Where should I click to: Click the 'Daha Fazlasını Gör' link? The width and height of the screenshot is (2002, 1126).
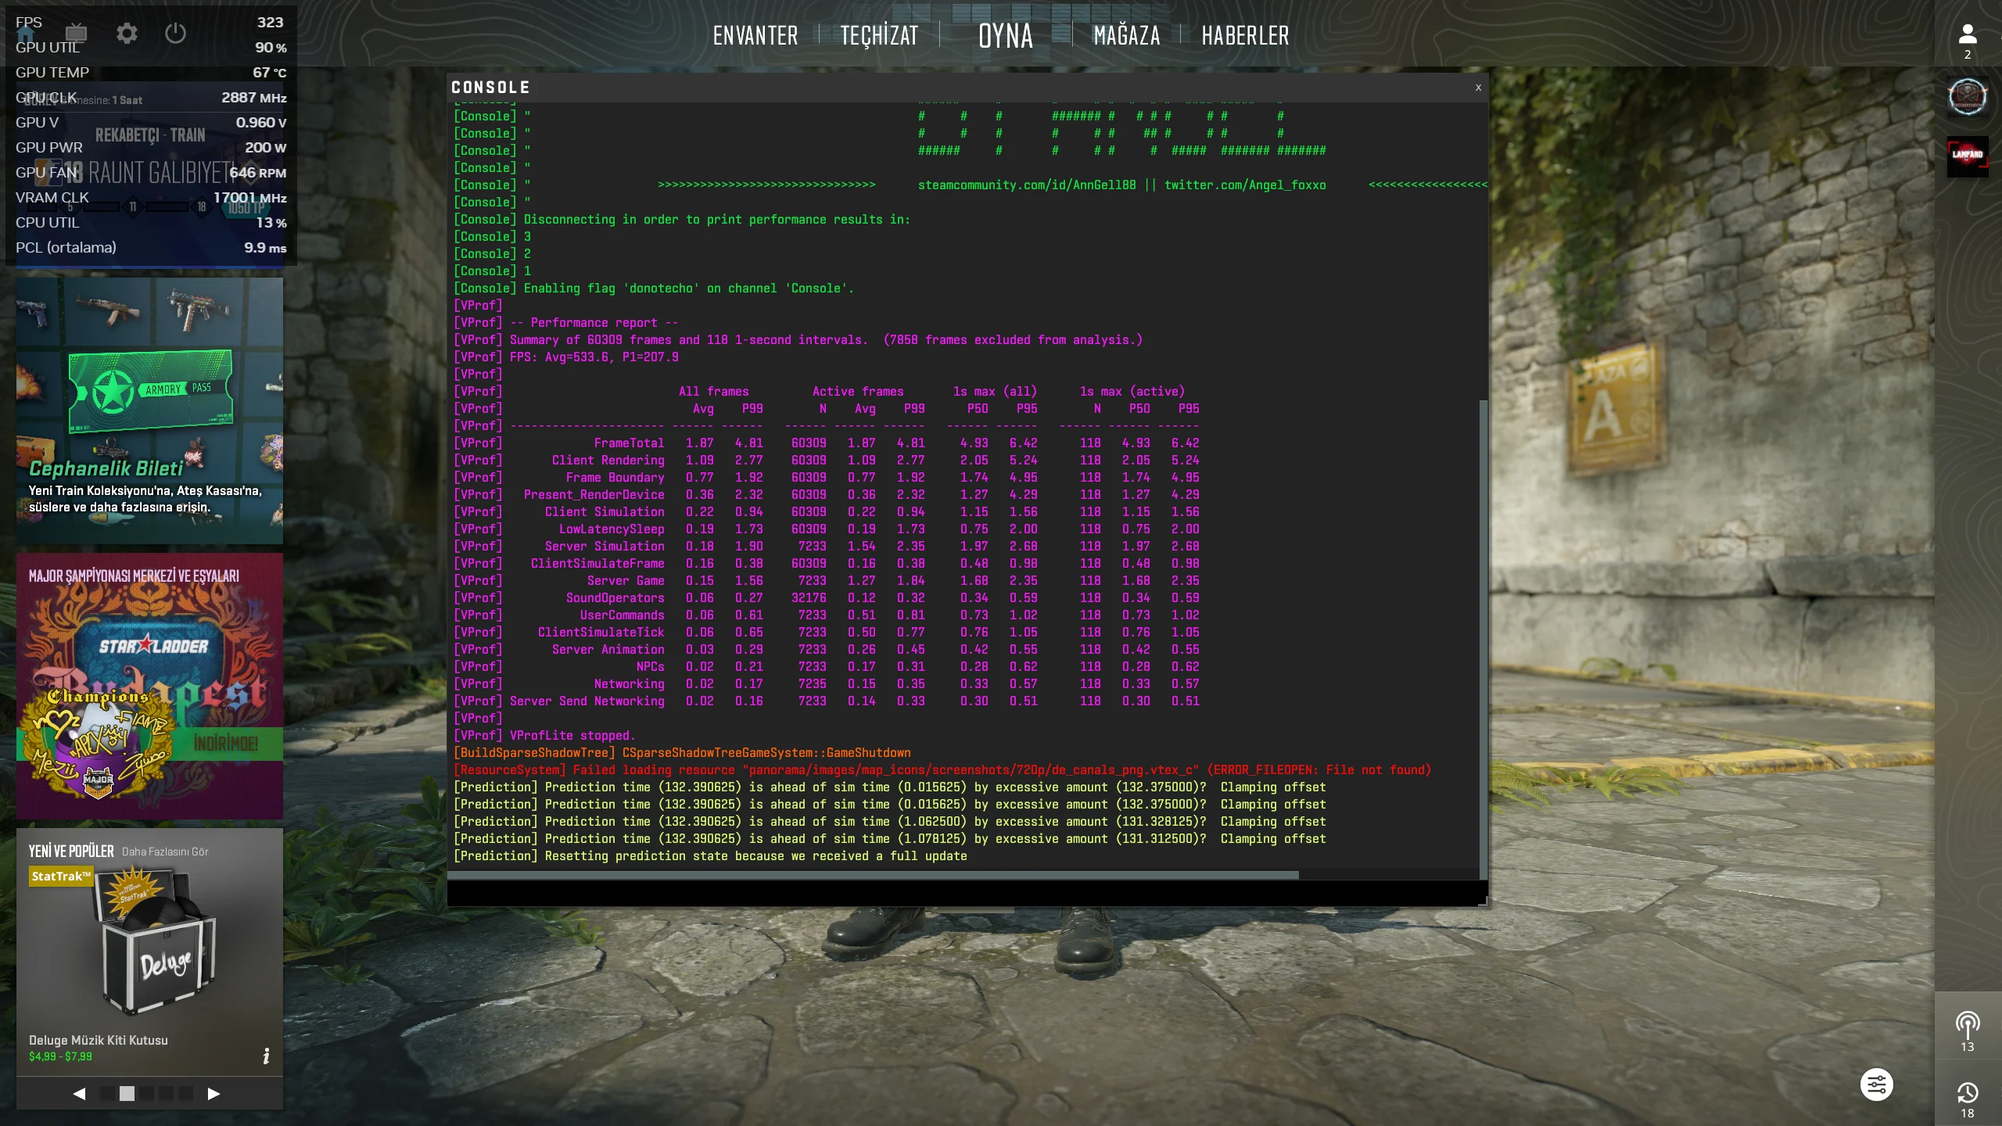tap(165, 852)
